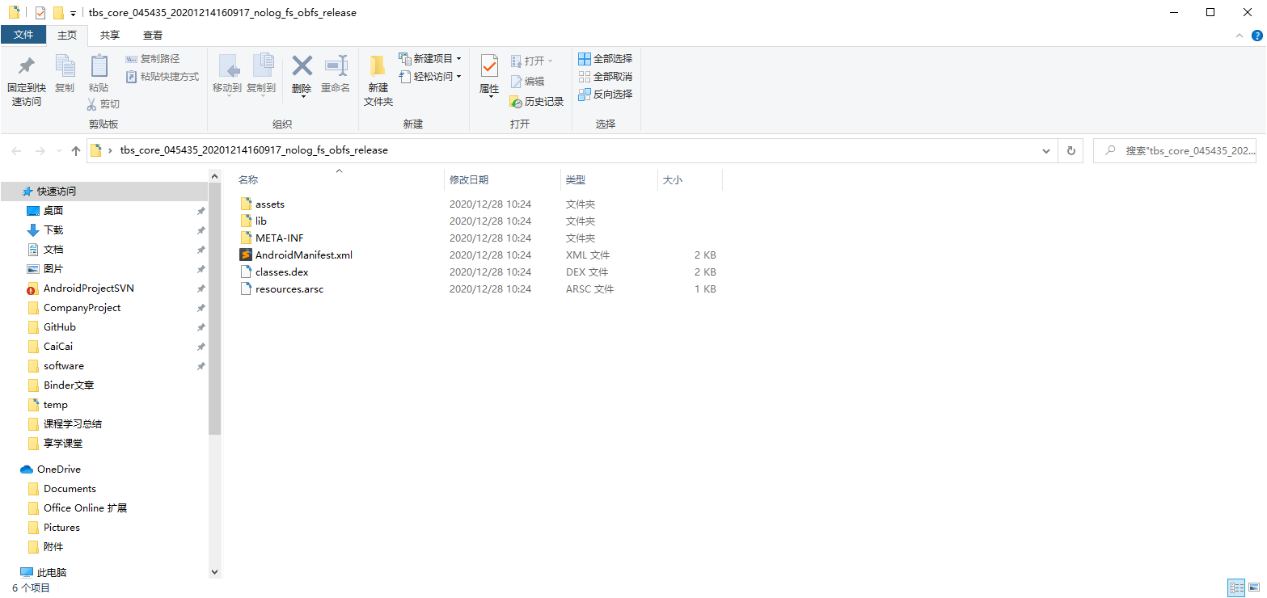
Task: Switch to details view icon in the status bar
Action: coord(1236,588)
